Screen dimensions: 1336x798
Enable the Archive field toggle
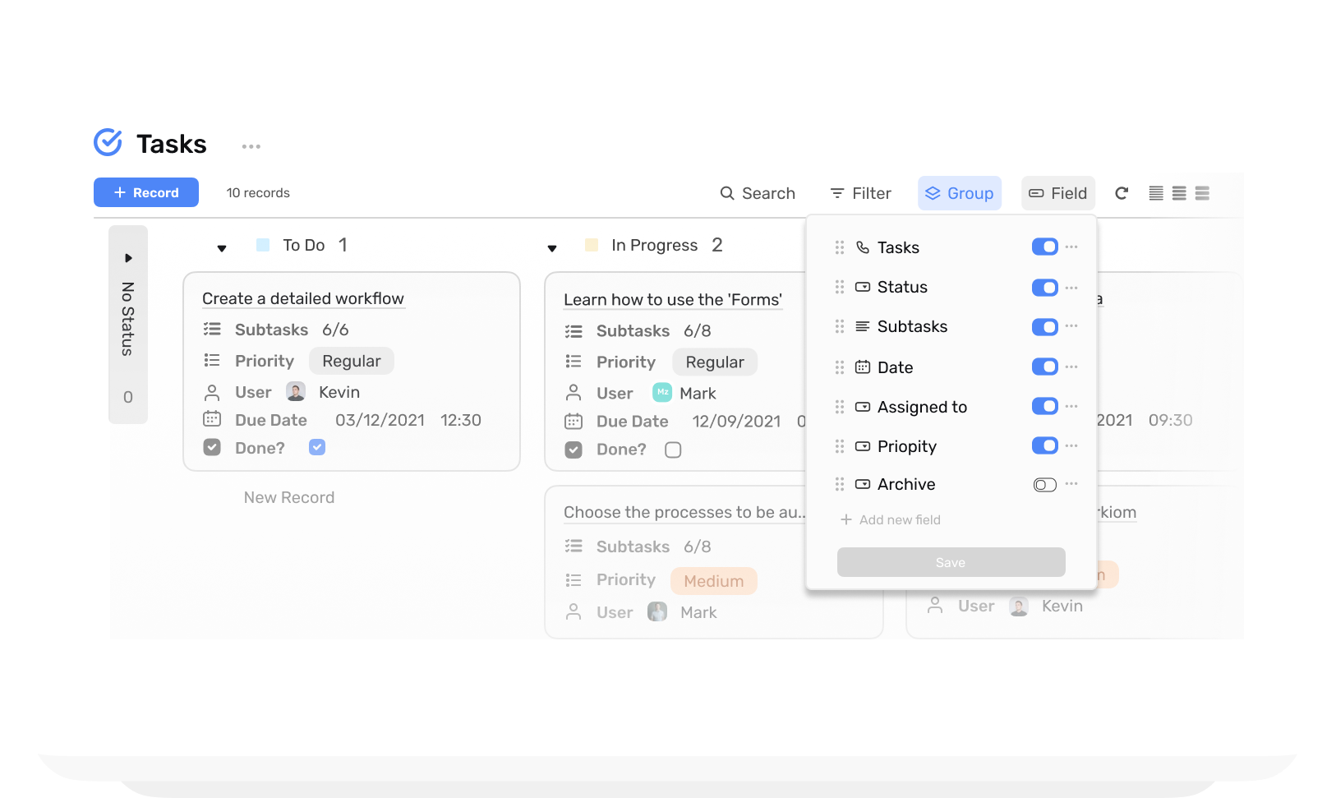pyautogui.click(x=1044, y=485)
